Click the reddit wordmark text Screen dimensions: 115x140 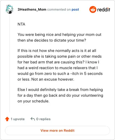pos(103,9)
